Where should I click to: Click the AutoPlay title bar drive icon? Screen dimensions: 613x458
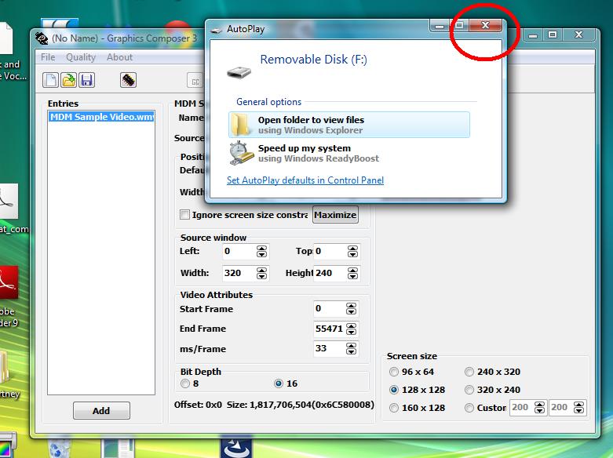(216, 30)
